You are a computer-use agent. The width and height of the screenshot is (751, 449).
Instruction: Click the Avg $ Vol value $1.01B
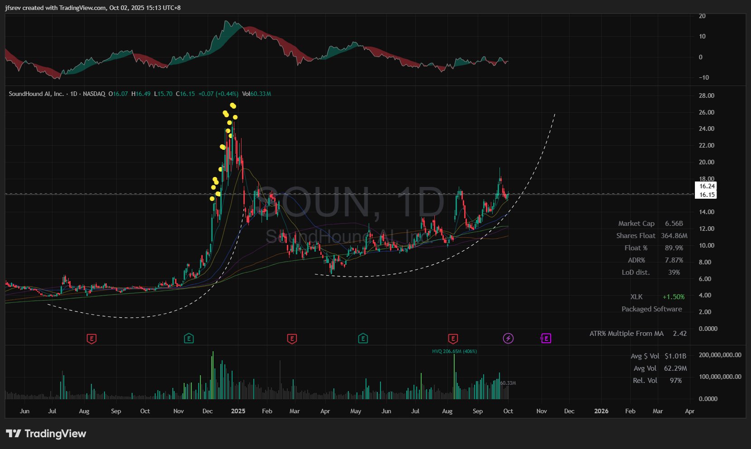pyautogui.click(x=675, y=356)
